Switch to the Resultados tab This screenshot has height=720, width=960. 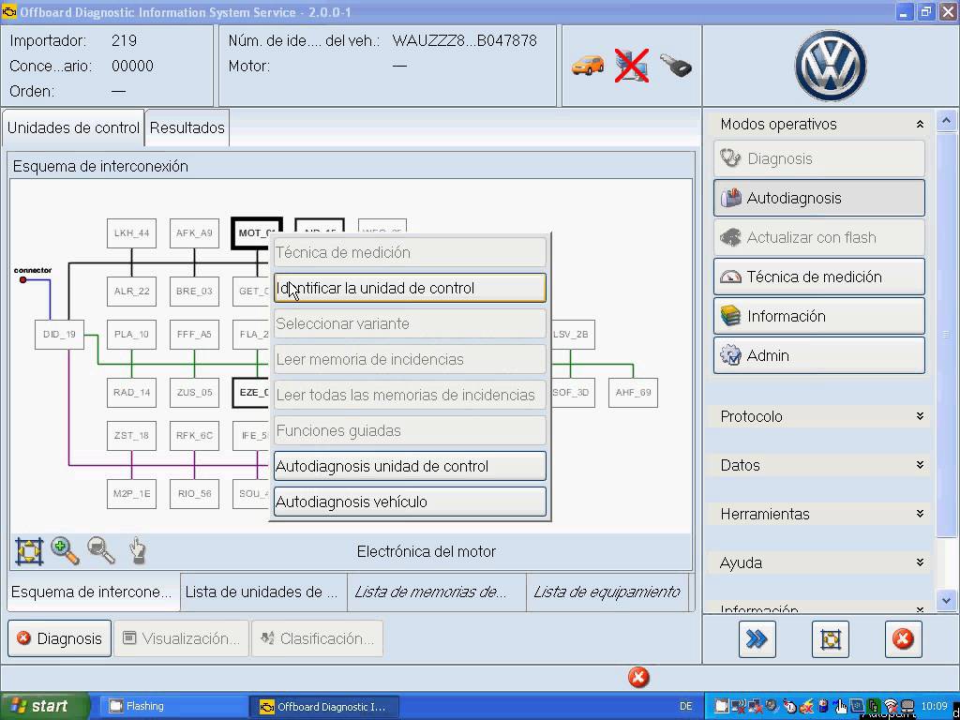click(x=187, y=127)
